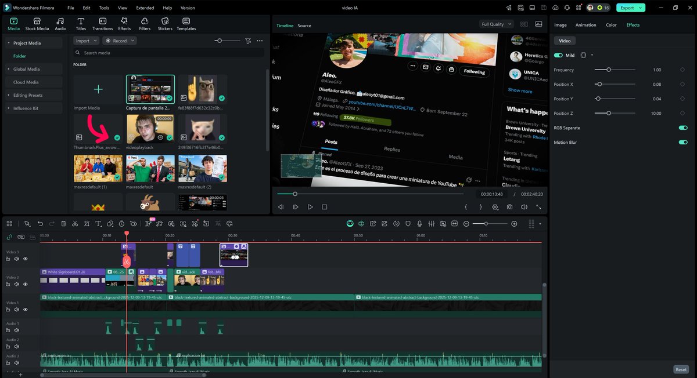Switch to the Stickers tab
This screenshot has width=697, height=378.
click(x=164, y=23)
